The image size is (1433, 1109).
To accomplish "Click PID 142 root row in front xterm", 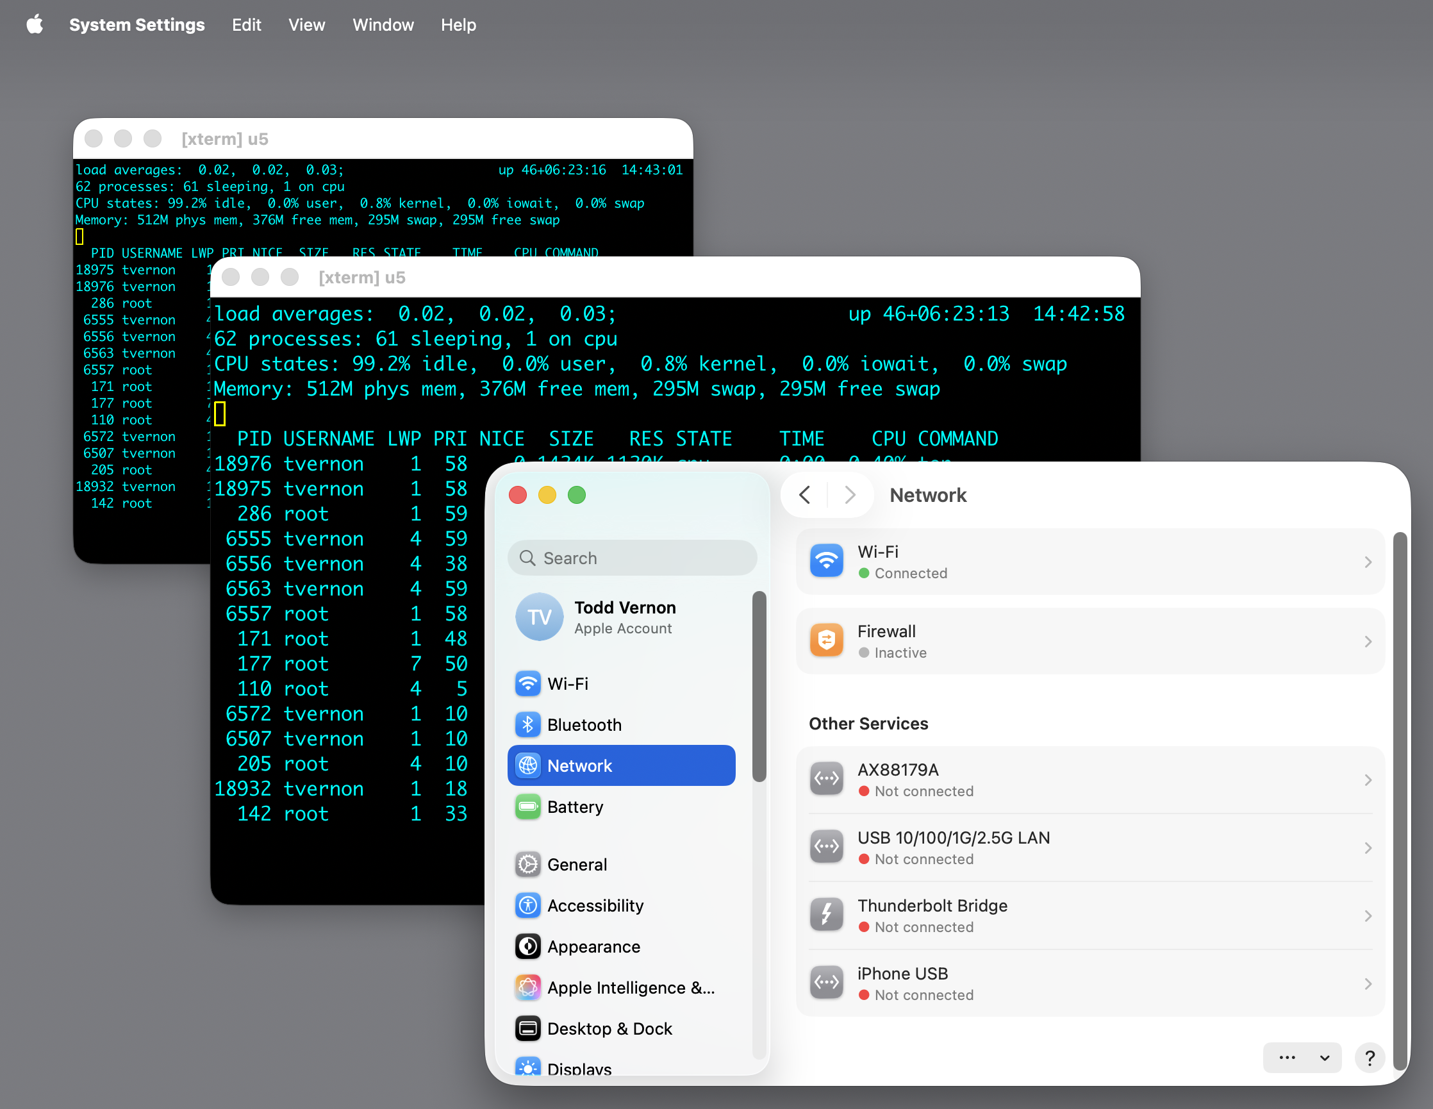I will 347,813.
